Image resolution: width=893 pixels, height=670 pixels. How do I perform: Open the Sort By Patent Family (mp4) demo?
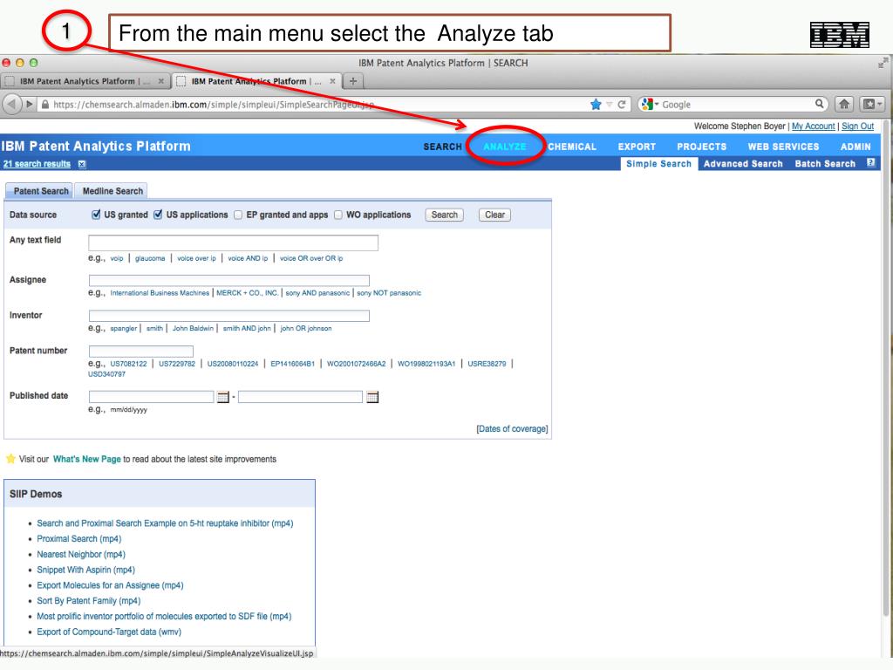point(89,600)
